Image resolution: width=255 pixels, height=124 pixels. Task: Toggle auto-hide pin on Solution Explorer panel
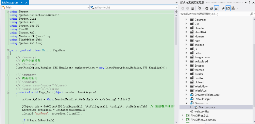(250, 2)
